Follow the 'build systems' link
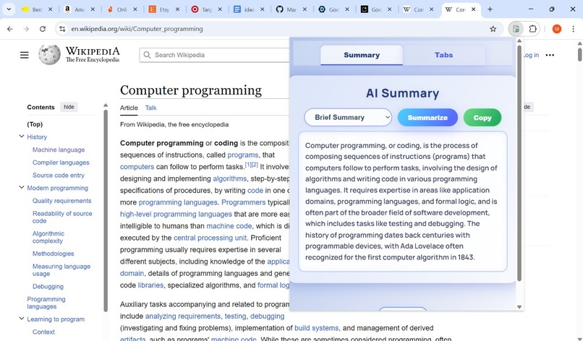 316,328
